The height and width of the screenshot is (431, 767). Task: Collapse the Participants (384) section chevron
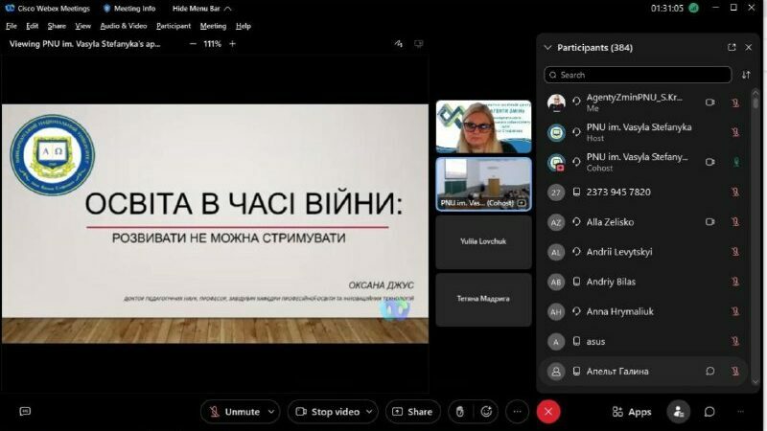point(547,47)
